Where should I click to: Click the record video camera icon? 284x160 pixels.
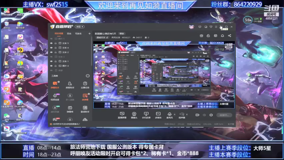tap(197, 115)
